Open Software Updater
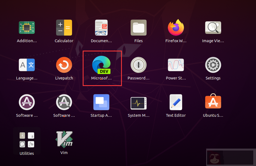This screenshot has height=166, width=256. pos(64,102)
